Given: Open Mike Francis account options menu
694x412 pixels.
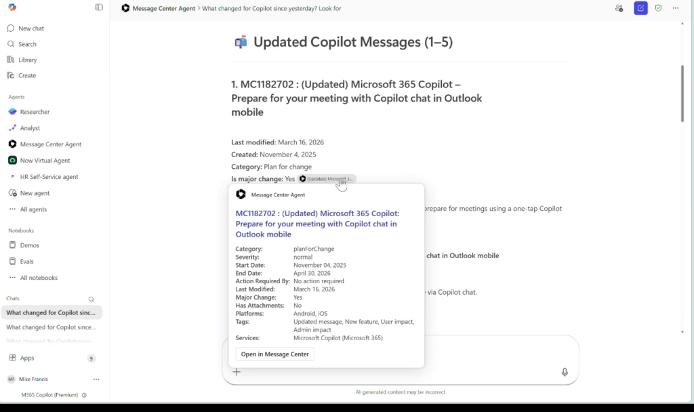Looking at the screenshot, I should pos(96,379).
